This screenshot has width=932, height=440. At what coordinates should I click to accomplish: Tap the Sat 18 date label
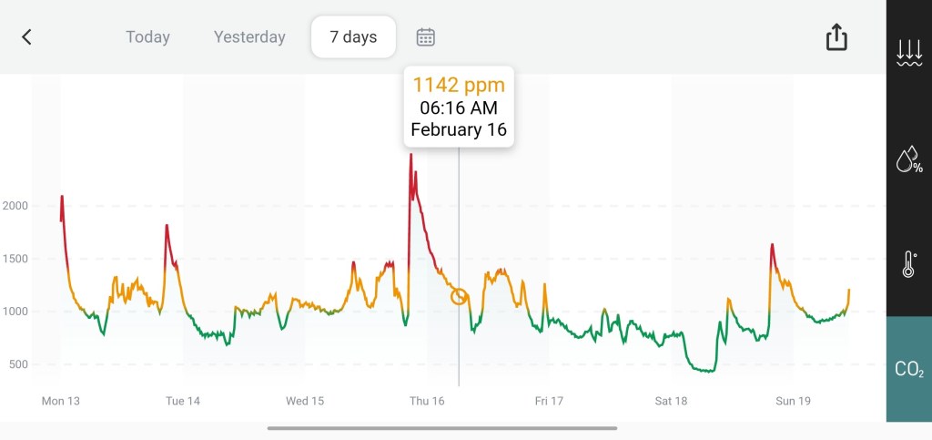tap(671, 401)
